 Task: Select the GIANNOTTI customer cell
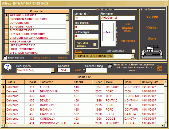tap(56, 114)
